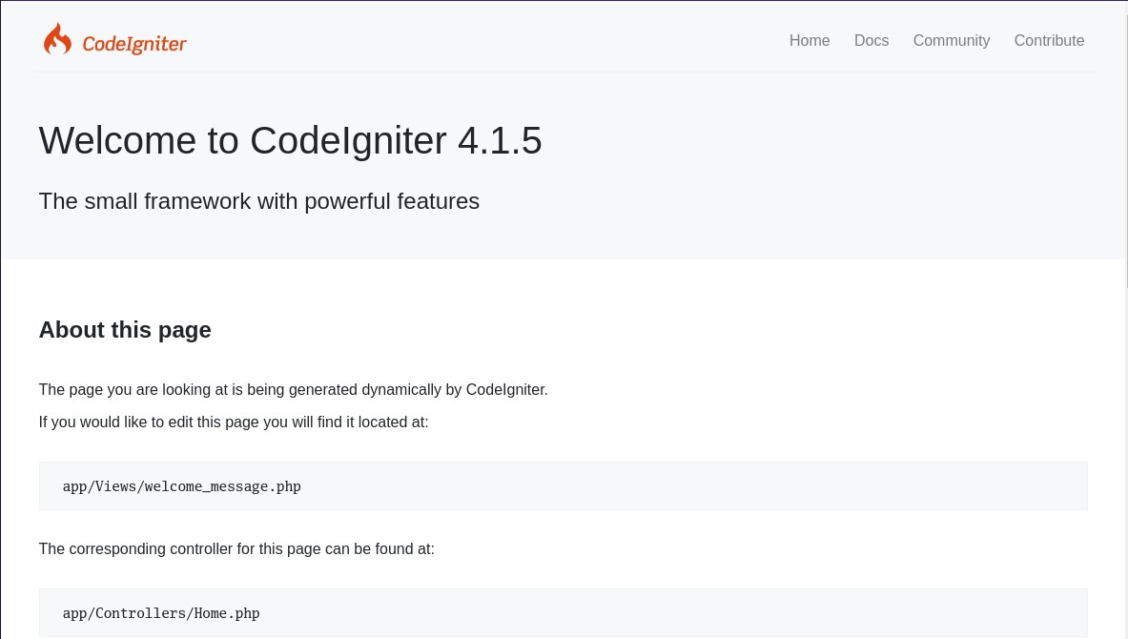The height and width of the screenshot is (639, 1128).
Task: Click the 4.1.5 version number in heading
Action: pos(500,141)
